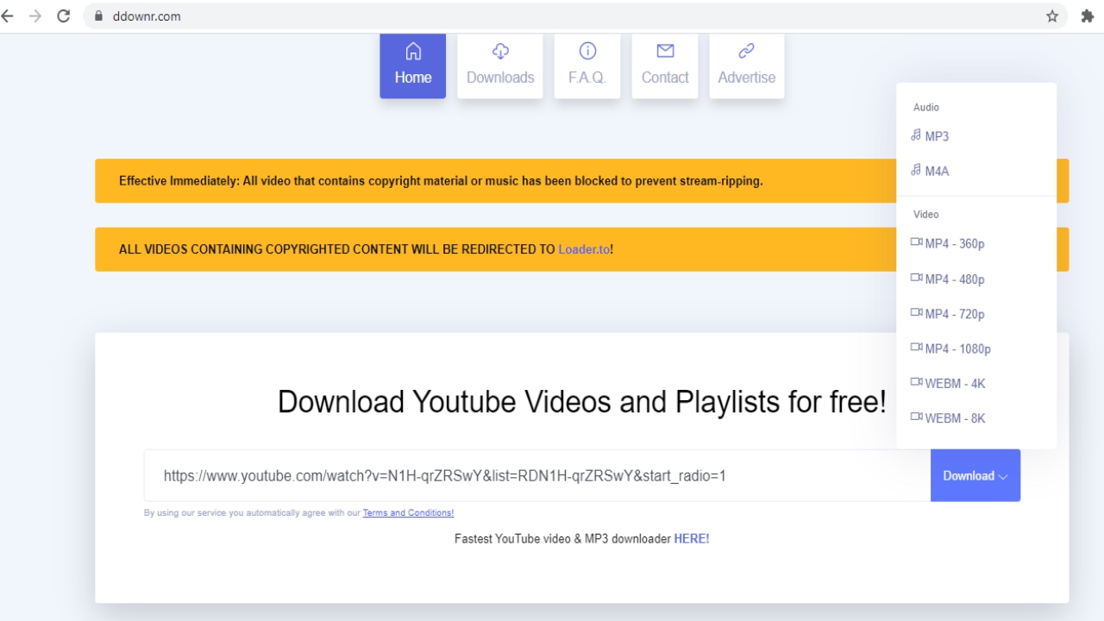Click the 'Audio' section label in dropdown
The height and width of the screenshot is (621, 1104).
926,107
